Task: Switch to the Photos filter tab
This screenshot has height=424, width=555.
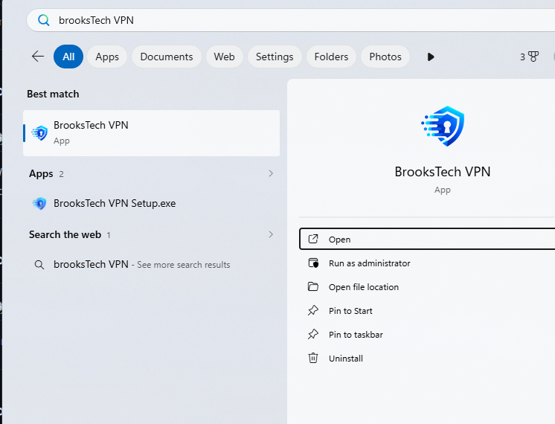Action: (x=385, y=57)
